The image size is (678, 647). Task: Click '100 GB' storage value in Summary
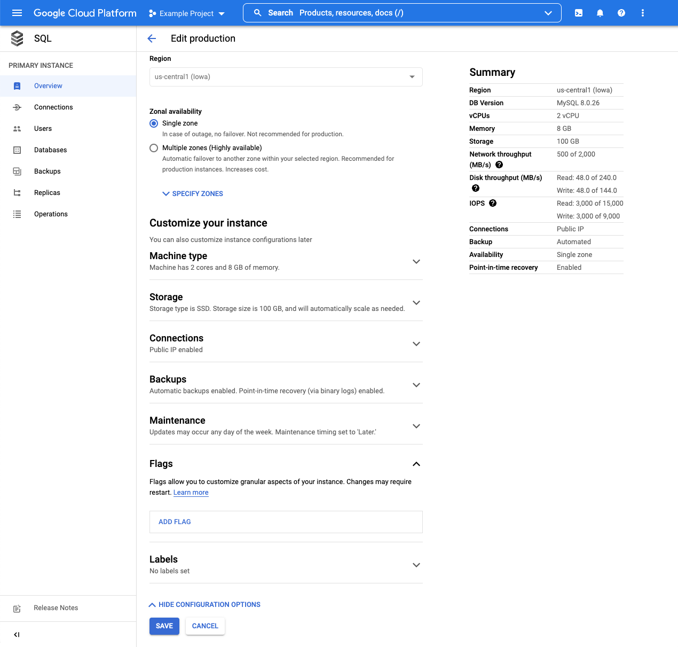(x=568, y=142)
